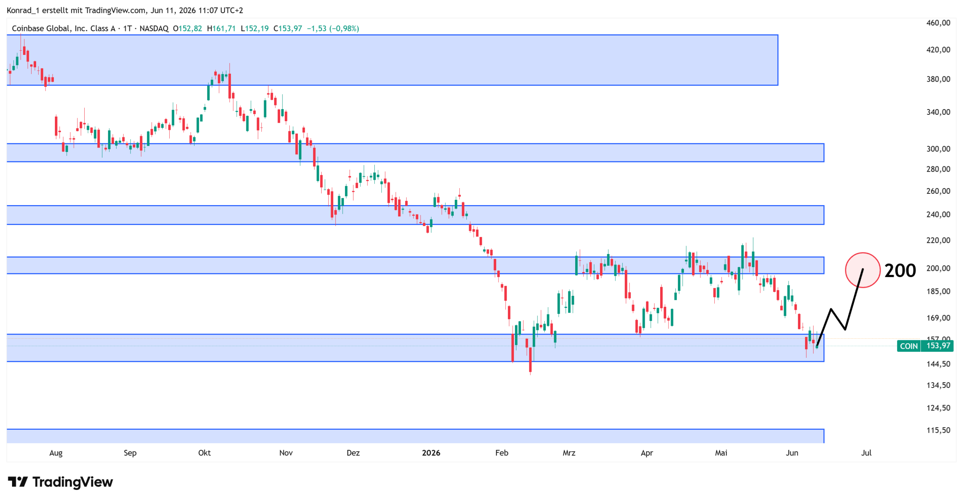
Task: Click the change value −1,53 (−0,98%)
Action: 333,29
